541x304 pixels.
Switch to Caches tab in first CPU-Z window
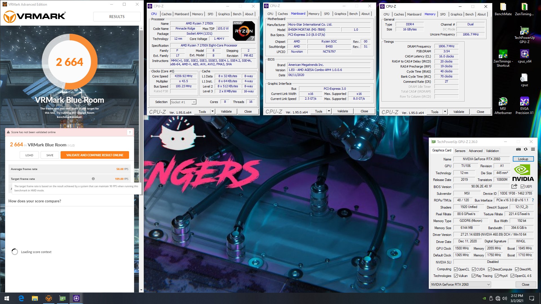click(166, 14)
